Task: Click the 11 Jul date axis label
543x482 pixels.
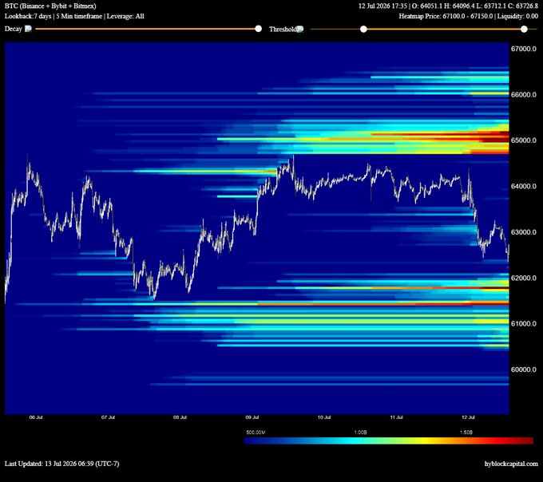Action: pyautogui.click(x=397, y=417)
